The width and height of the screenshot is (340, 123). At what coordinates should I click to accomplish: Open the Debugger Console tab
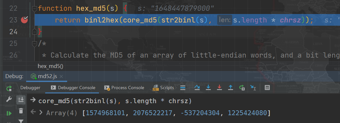click(x=73, y=88)
